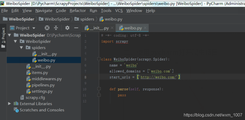Image resolution: width=245 pixels, height=120 pixels.
Task: Collapse the spiders folder arrow
Action: pos(21,48)
